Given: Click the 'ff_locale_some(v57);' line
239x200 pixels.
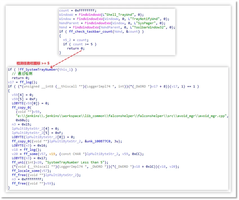Looking at the screenshot, I should click(x=32, y=171).
